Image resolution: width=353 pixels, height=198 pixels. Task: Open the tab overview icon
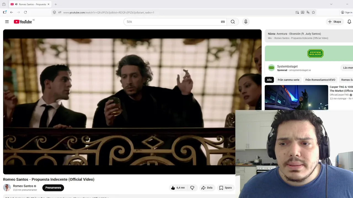[x=4, y=4]
